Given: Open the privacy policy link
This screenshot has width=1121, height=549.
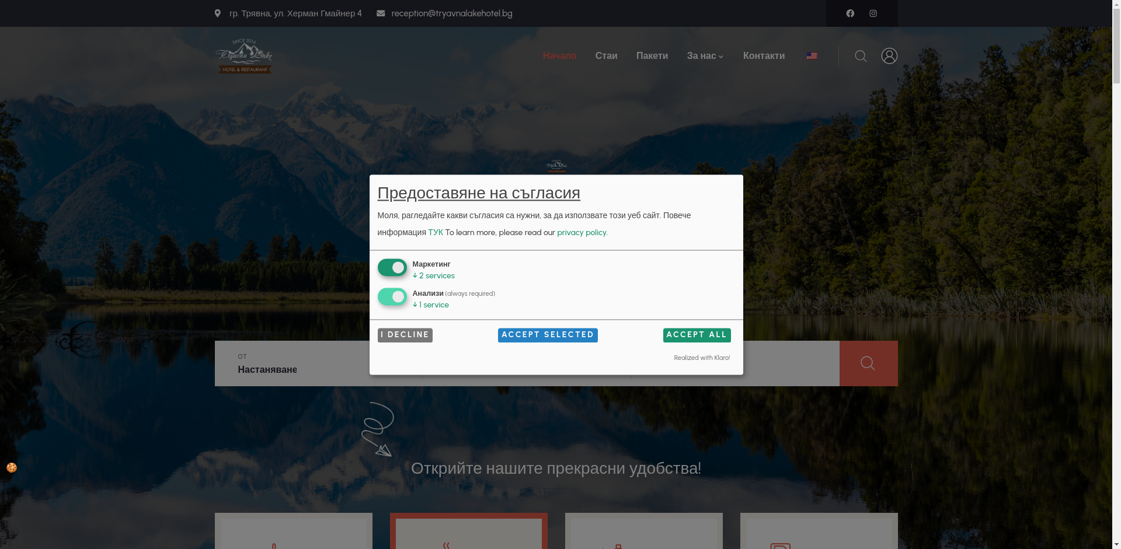Looking at the screenshot, I should (x=582, y=233).
